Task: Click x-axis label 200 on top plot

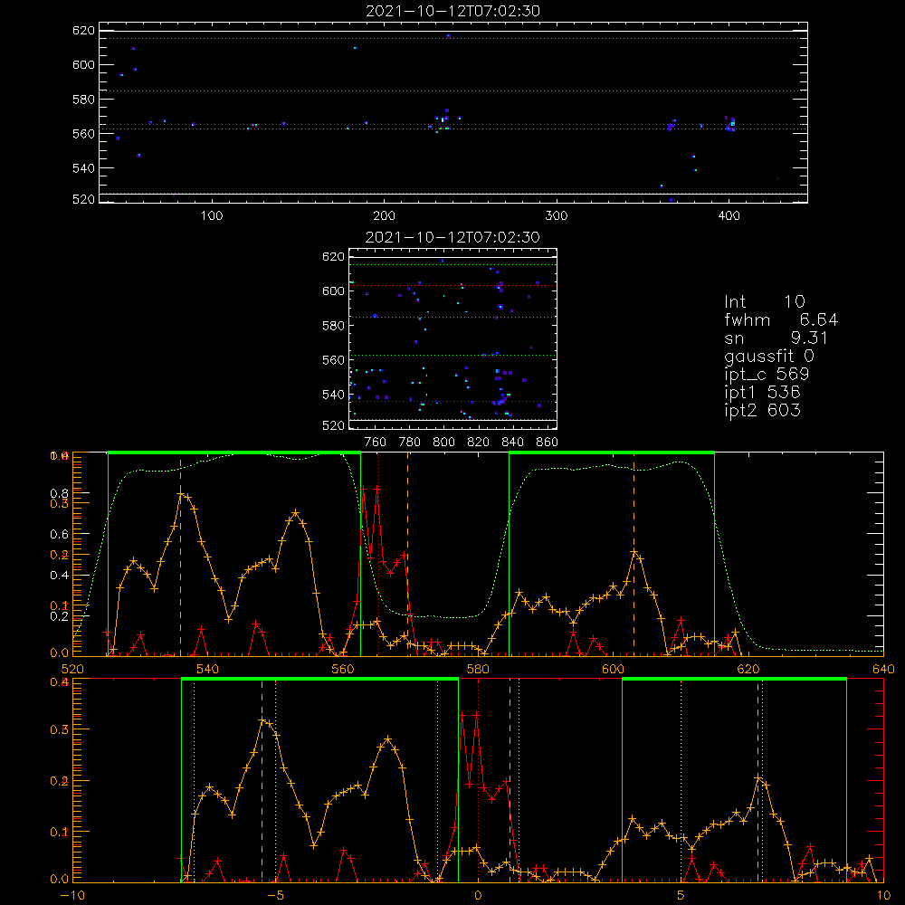Action: click(x=384, y=216)
